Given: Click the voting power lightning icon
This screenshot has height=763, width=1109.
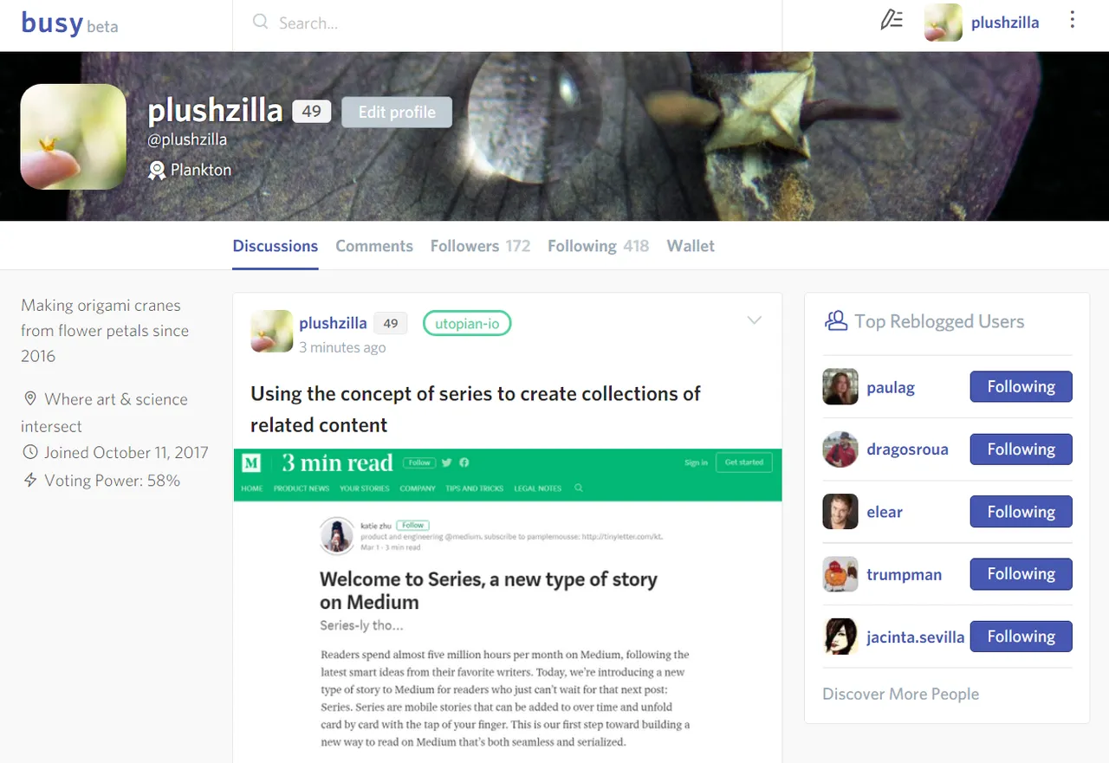Looking at the screenshot, I should [30, 480].
